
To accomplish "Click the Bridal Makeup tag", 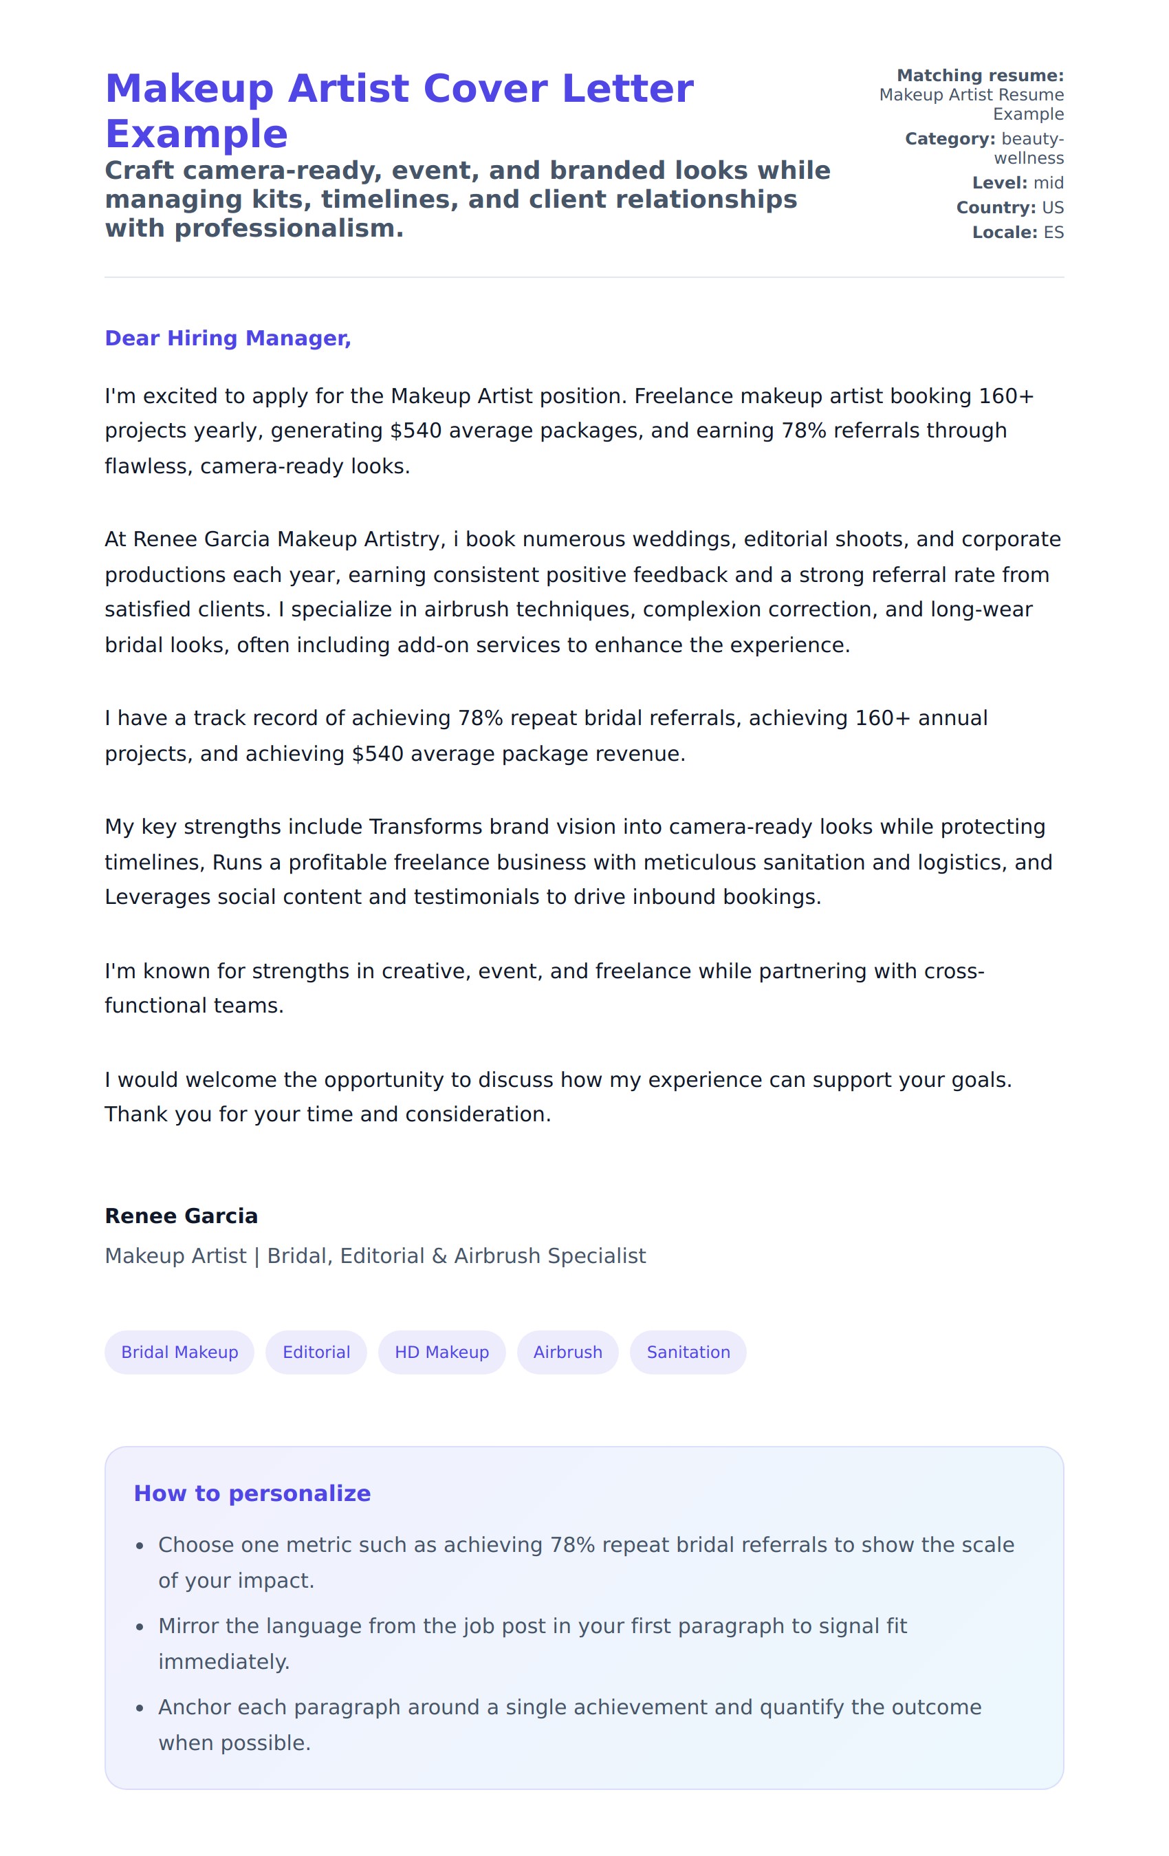I will tap(179, 1352).
